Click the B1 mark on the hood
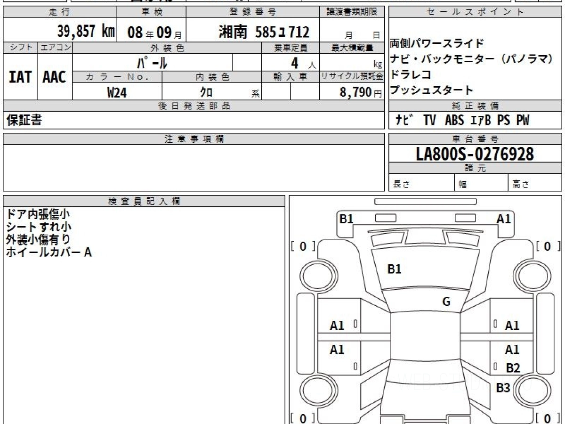This screenshot has width=565, height=424. pyautogui.click(x=394, y=269)
